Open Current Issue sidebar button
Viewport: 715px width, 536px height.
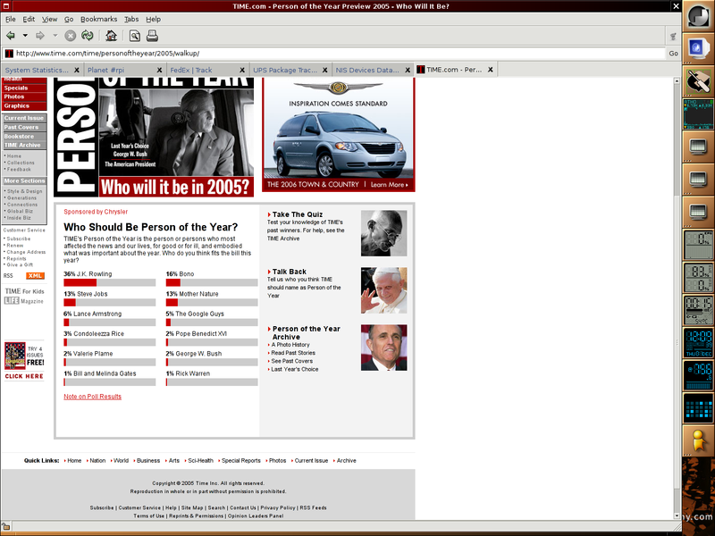click(24, 118)
